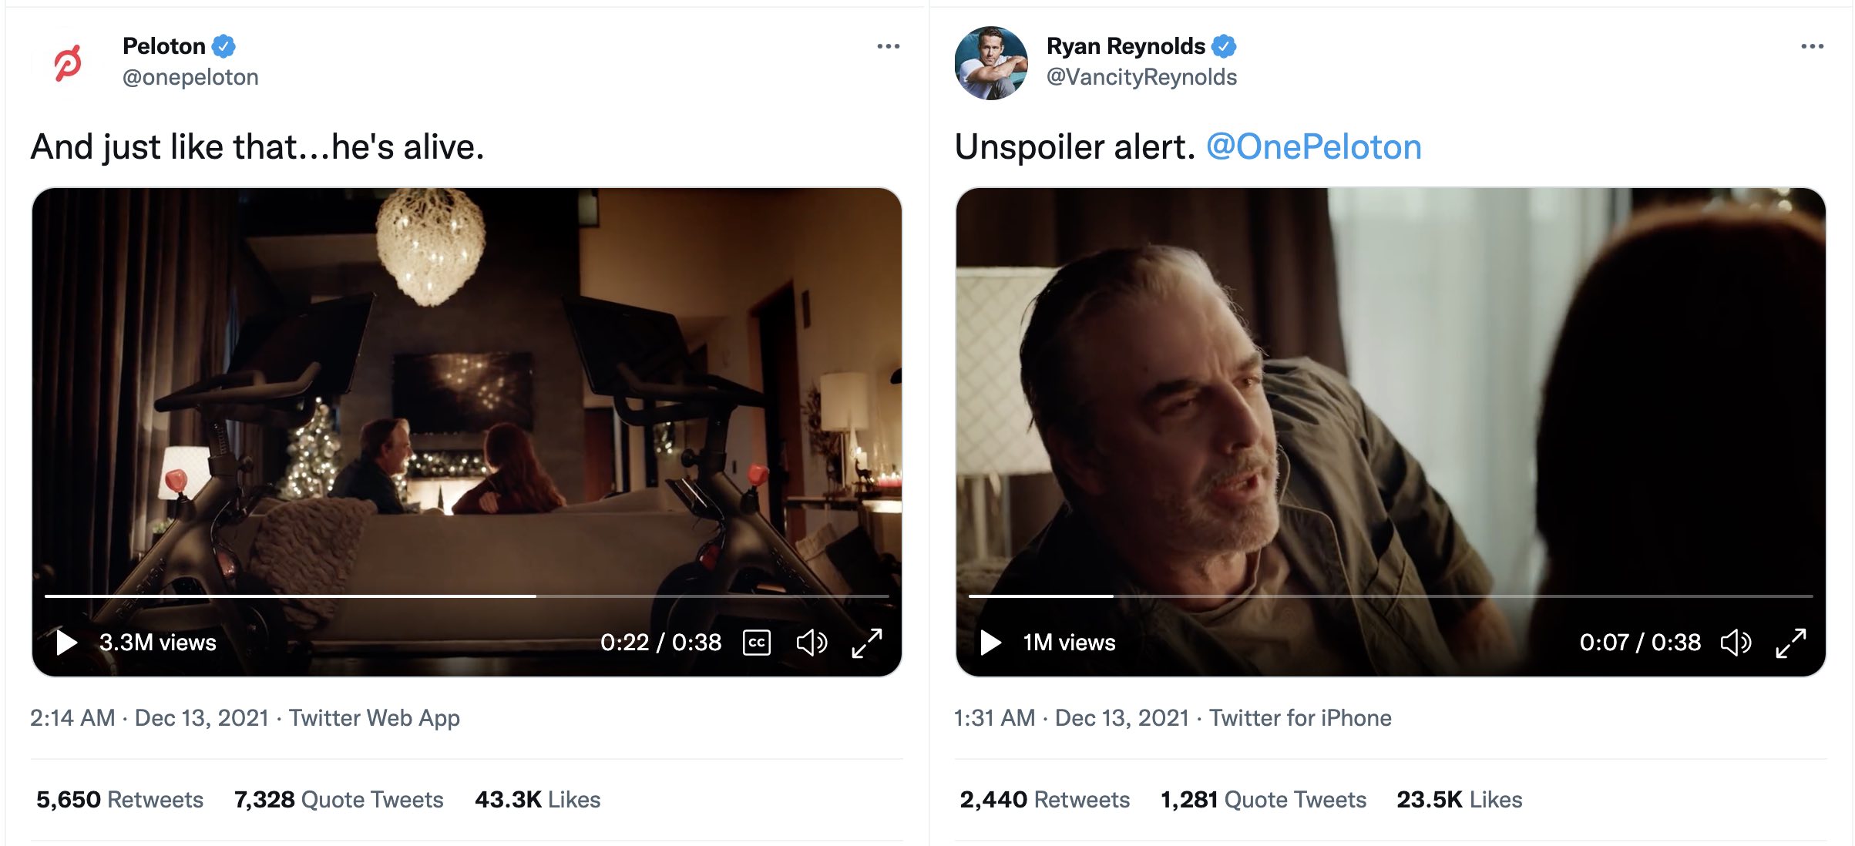Open Ryan Reynolds' profile picture
The height and width of the screenshot is (846, 1855).
tap(991, 63)
